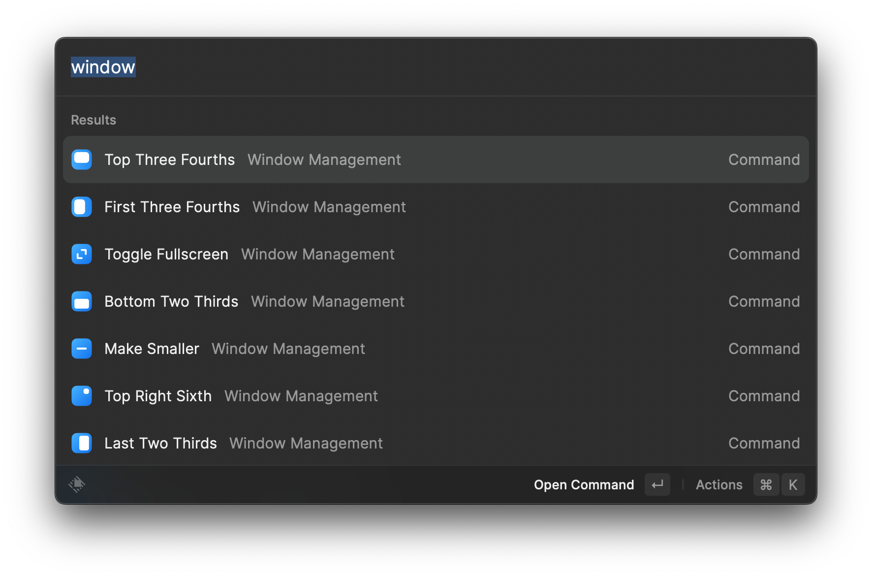Click the Top Three Fourths window icon

(x=82, y=160)
